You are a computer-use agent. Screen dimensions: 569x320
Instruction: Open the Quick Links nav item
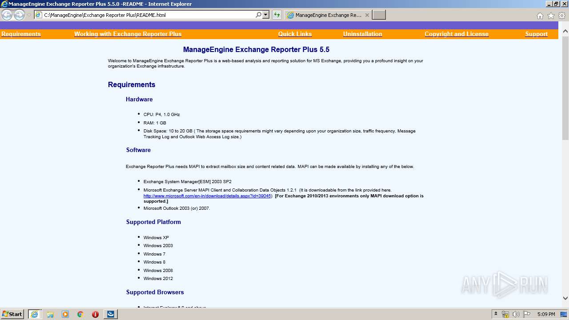point(295,34)
